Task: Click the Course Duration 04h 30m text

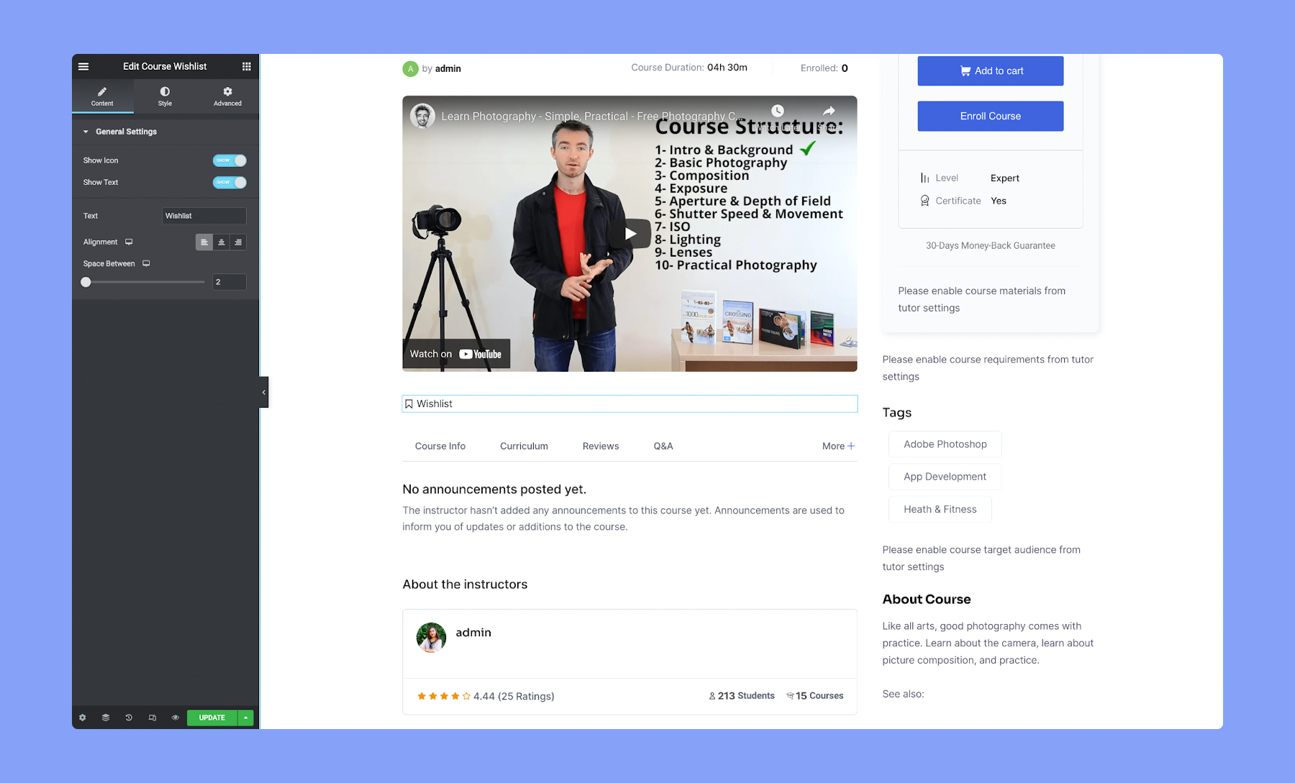Action: (689, 68)
